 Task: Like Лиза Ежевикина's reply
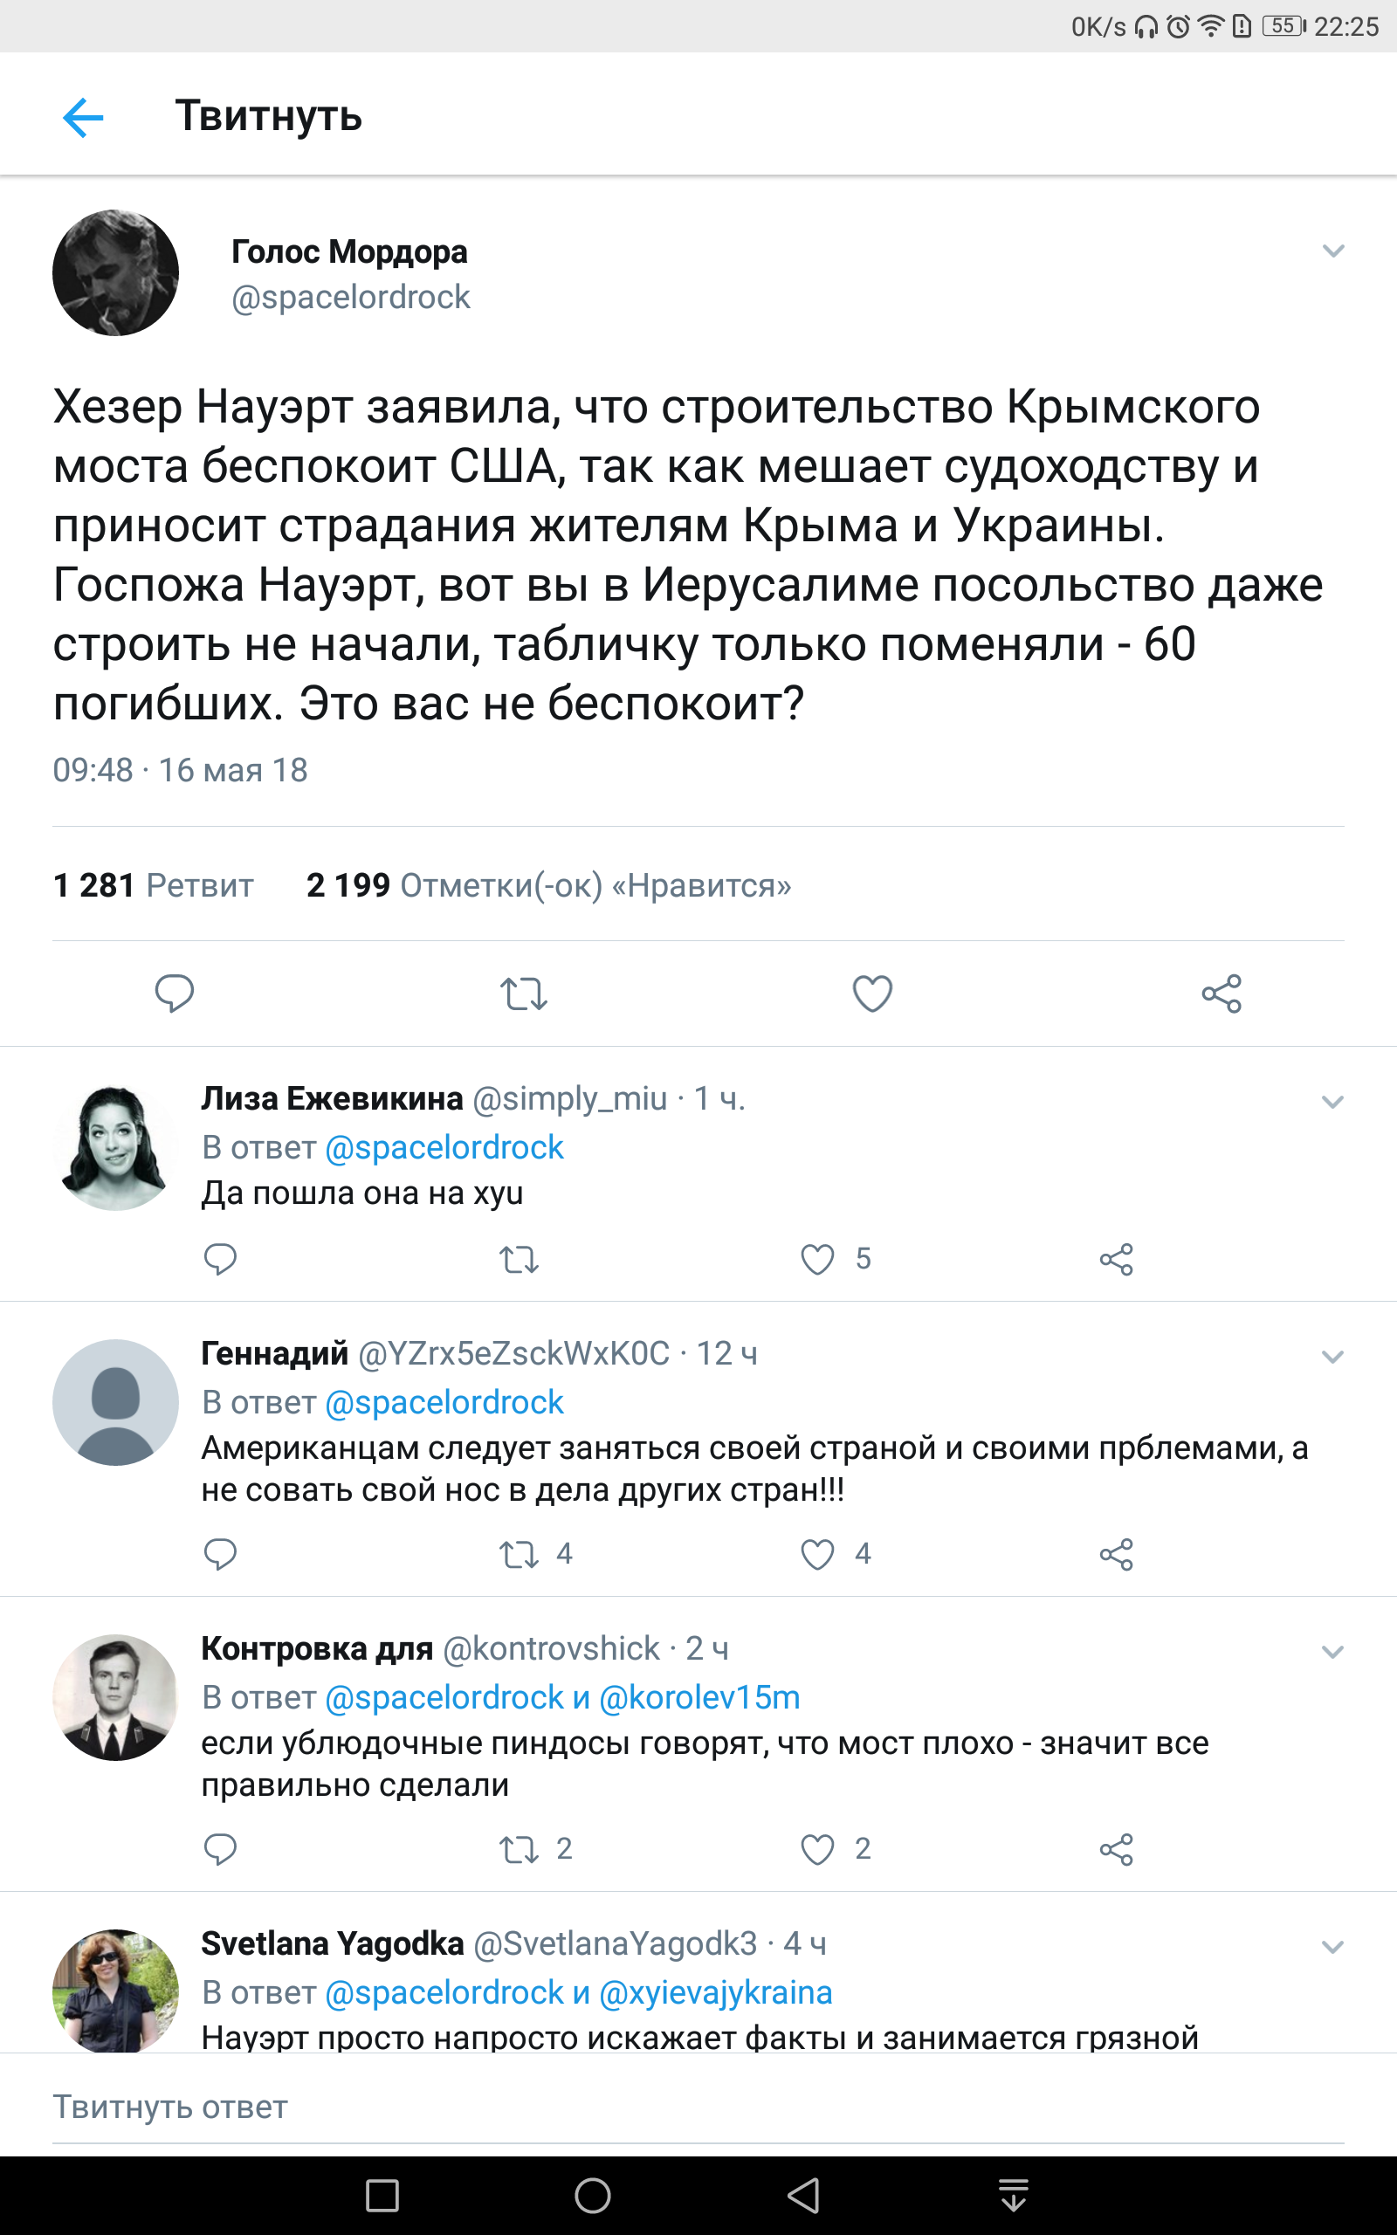pos(818,1259)
